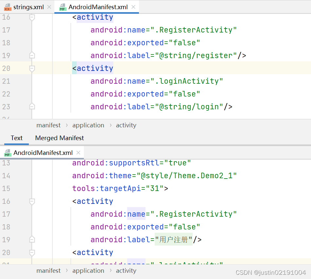Close AndroidManifest.xml tab in top editor
The image size is (311, 279).
coord(133,7)
